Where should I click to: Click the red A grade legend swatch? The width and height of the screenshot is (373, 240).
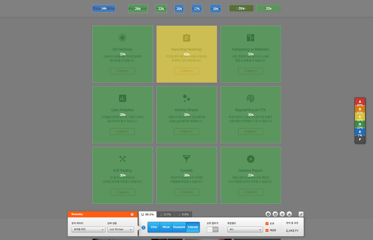point(360,101)
